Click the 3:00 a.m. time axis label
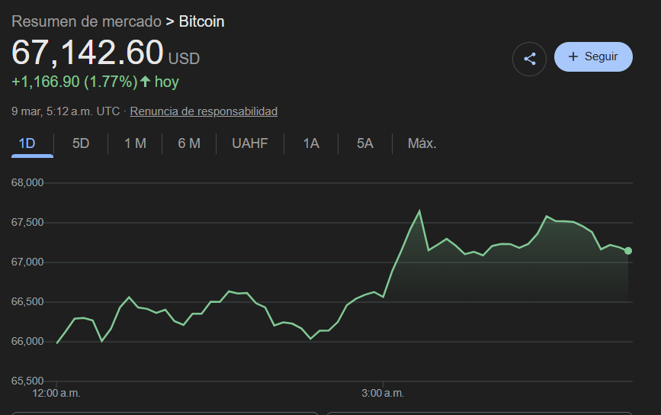This screenshot has height=415, width=661. pyautogui.click(x=383, y=393)
